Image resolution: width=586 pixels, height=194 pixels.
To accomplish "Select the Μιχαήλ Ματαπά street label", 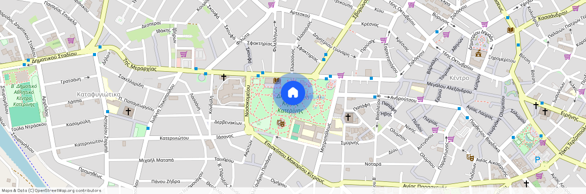I will (156, 160).
